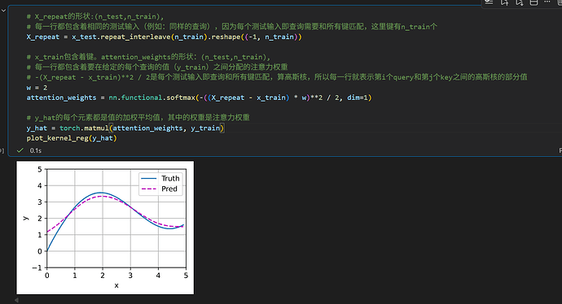Open the cell's More Actions ellipsis menu
This screenshot has width=562, height=304.
pos(547,2)
